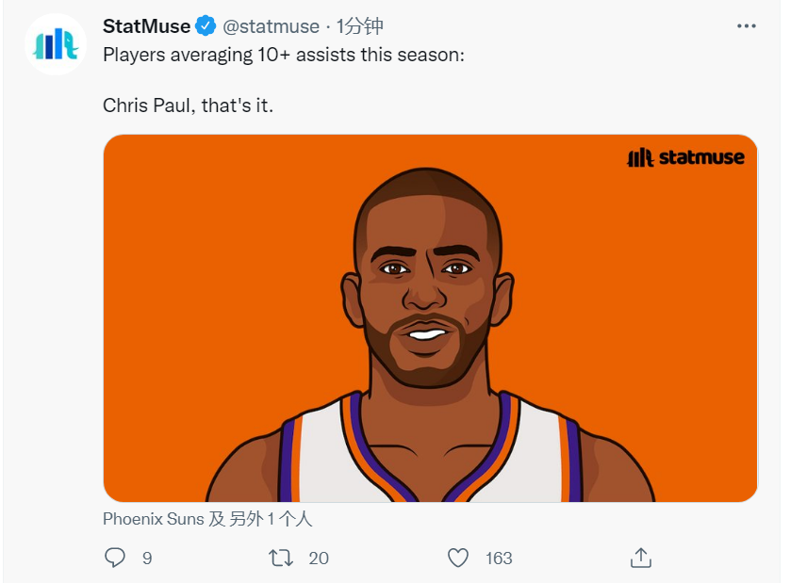Open the three-dot more options menu
Image resolution: width=790 pixels, height=583 pixels.
point(747,25)
